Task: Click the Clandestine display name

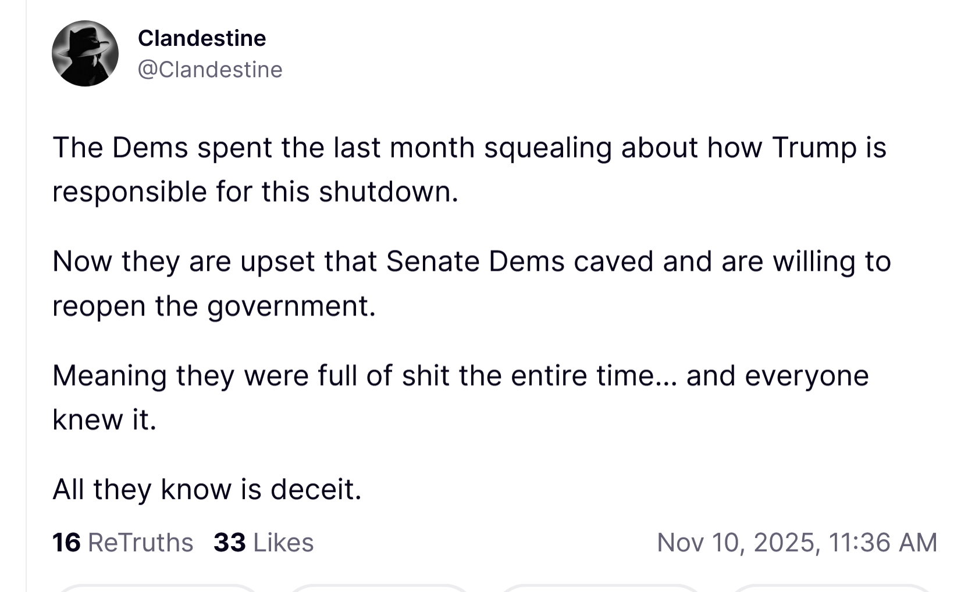Action: pos(202,38)
